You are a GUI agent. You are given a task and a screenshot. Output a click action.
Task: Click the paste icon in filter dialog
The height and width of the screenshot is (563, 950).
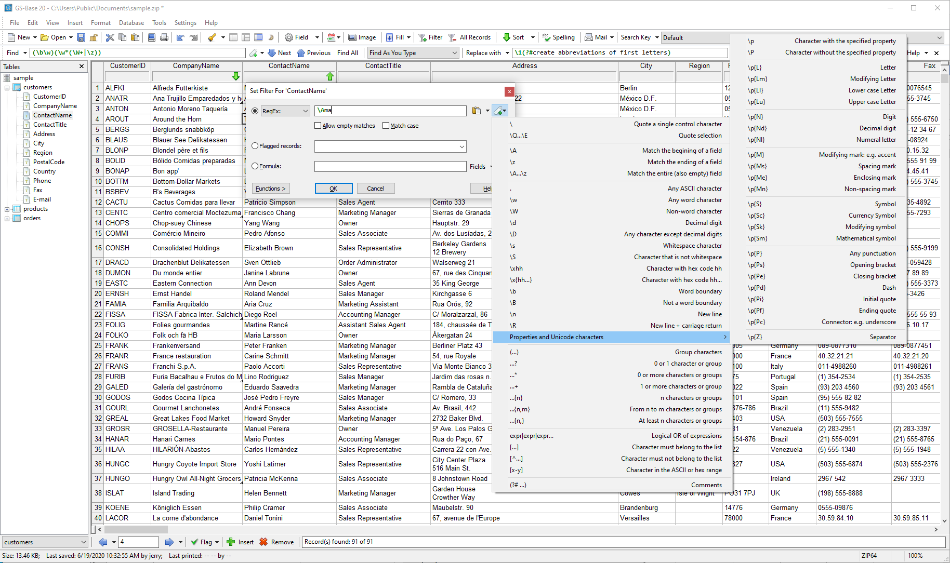pyautogui.click(x=477, y=111)
